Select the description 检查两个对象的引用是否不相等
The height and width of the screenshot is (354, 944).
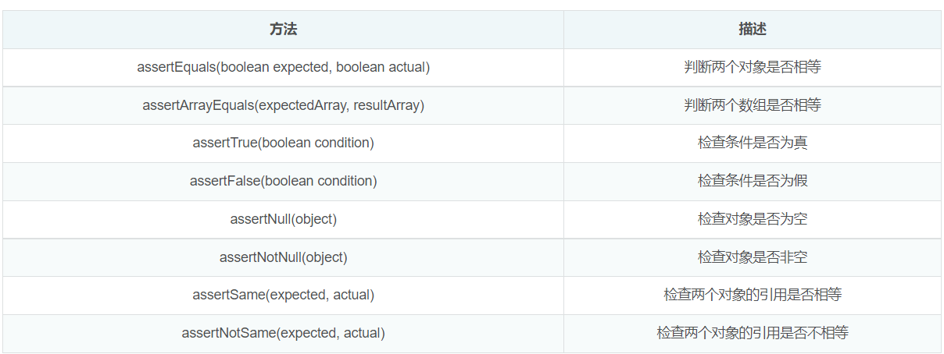tap(753, 333)
